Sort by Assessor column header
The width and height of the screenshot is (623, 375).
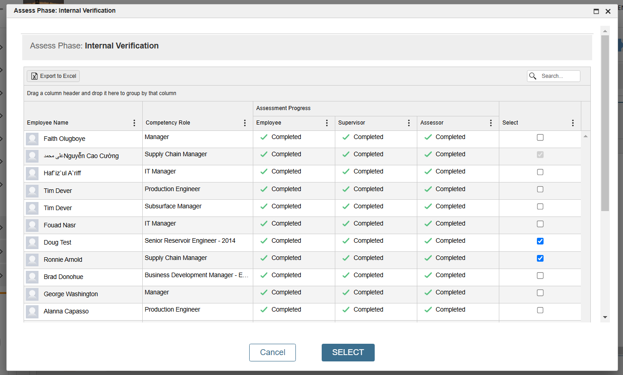(432, 123)
